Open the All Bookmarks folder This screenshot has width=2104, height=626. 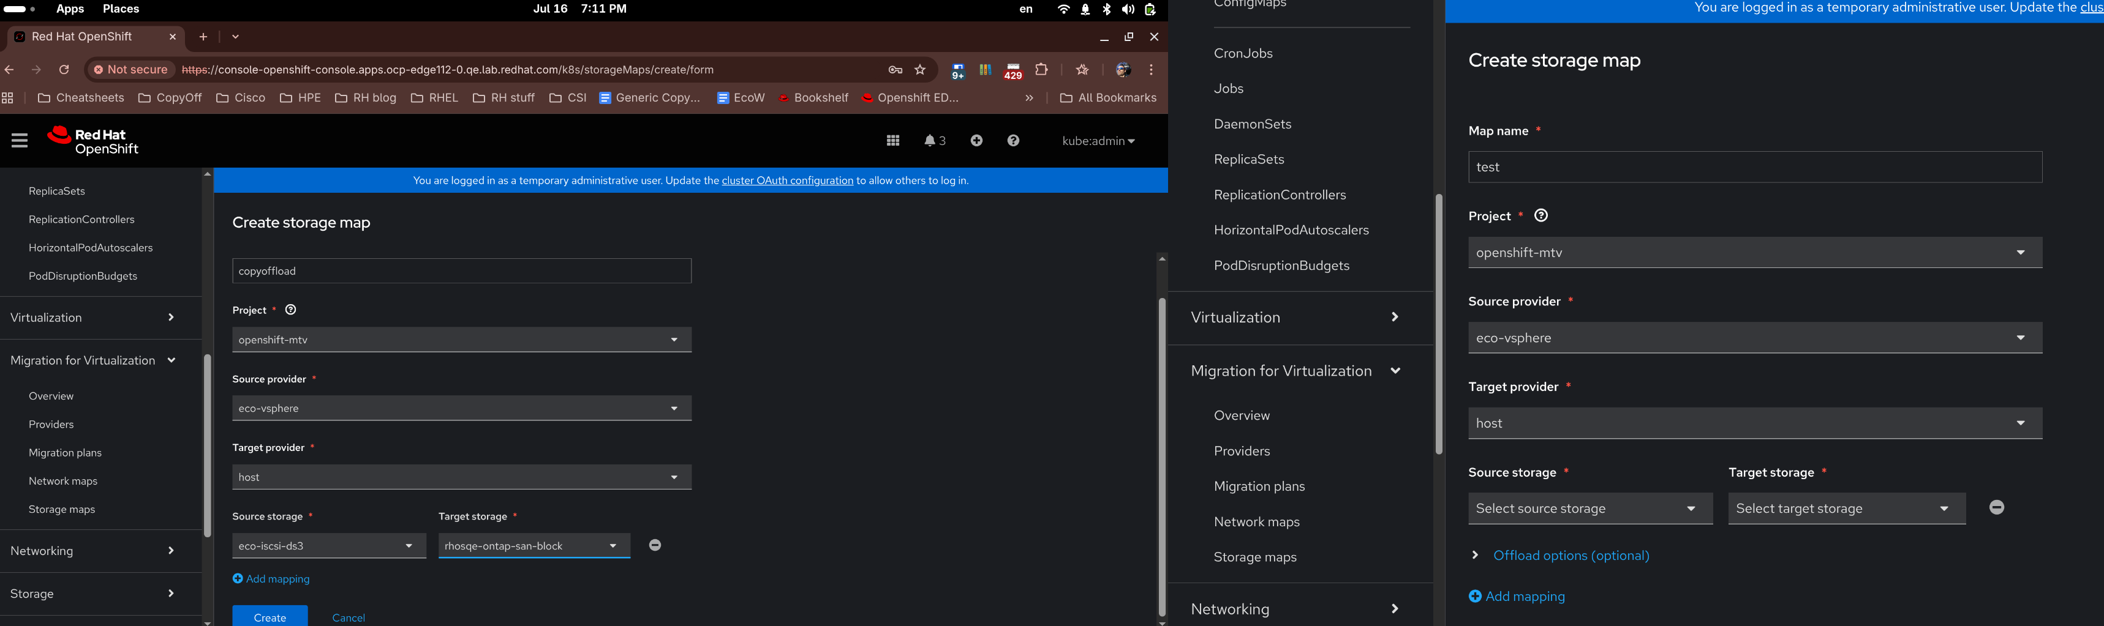[1109, 98]
